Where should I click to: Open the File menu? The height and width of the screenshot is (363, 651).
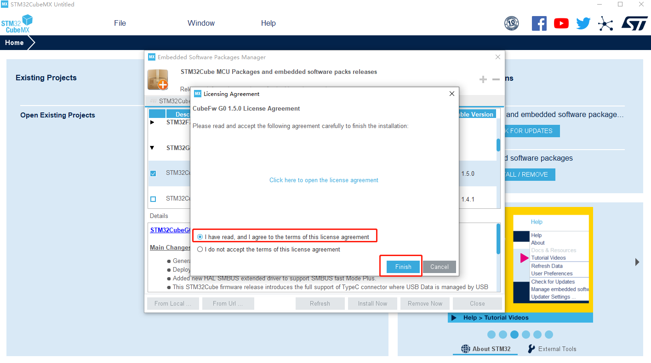(x=120, y=23)
